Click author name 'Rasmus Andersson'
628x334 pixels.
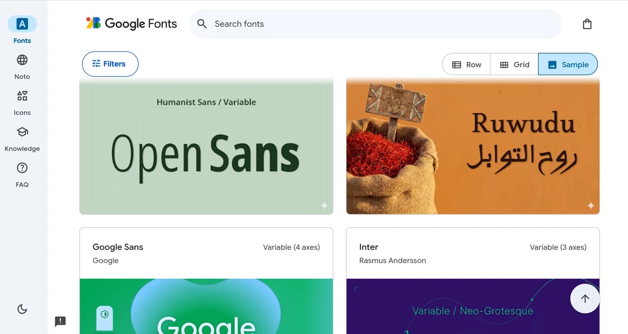coord(392,260)
